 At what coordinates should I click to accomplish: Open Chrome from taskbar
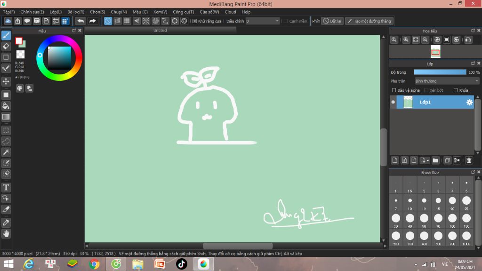coord(94,264)
